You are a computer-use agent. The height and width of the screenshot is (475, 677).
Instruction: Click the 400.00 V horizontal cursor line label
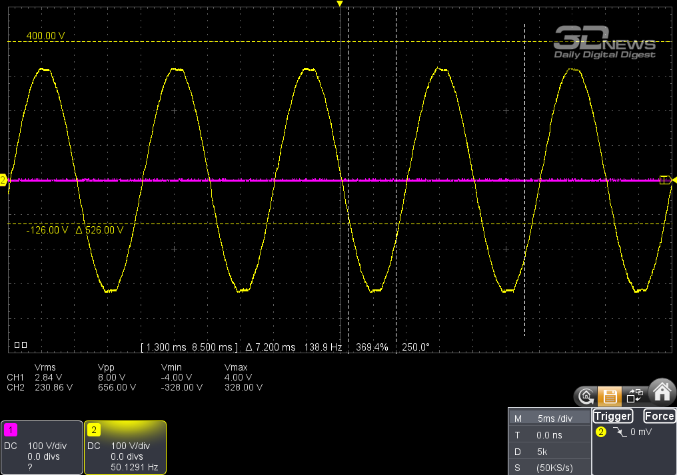pos(45,36)
